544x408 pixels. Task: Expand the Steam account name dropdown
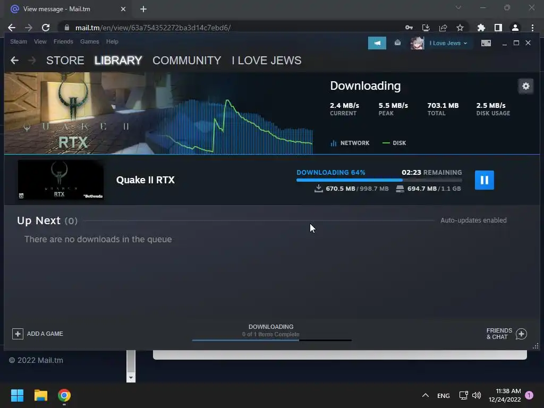pos(448,43)
